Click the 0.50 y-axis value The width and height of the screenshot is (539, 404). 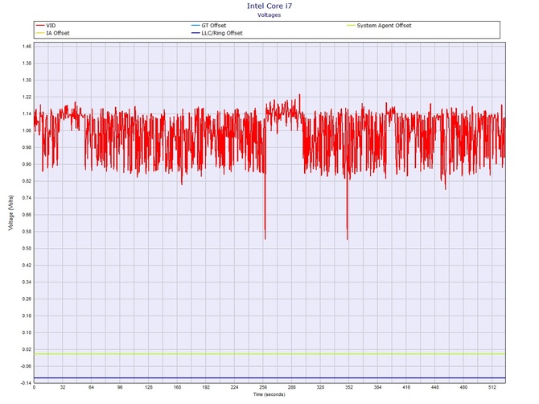point(27,248)
